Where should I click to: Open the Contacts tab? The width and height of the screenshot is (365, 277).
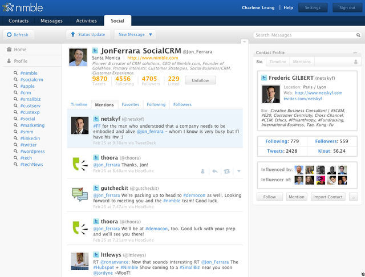pos(18,21)
